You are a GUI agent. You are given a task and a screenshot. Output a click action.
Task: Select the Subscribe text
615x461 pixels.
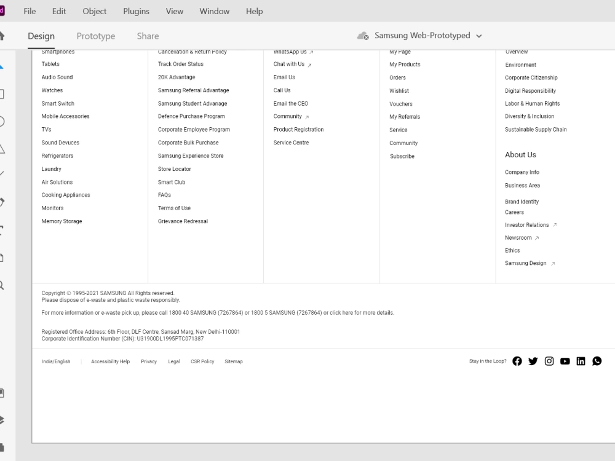(402, 156)
